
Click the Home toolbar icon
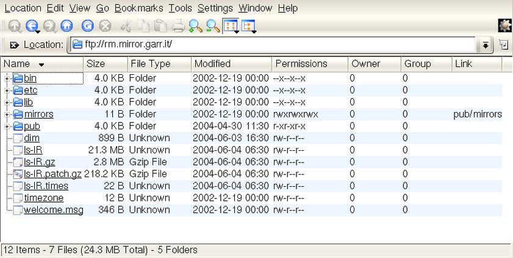click(66, 26)
